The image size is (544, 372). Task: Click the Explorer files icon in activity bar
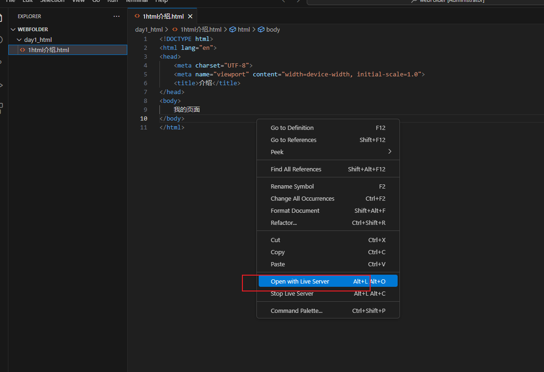point(1,17)
